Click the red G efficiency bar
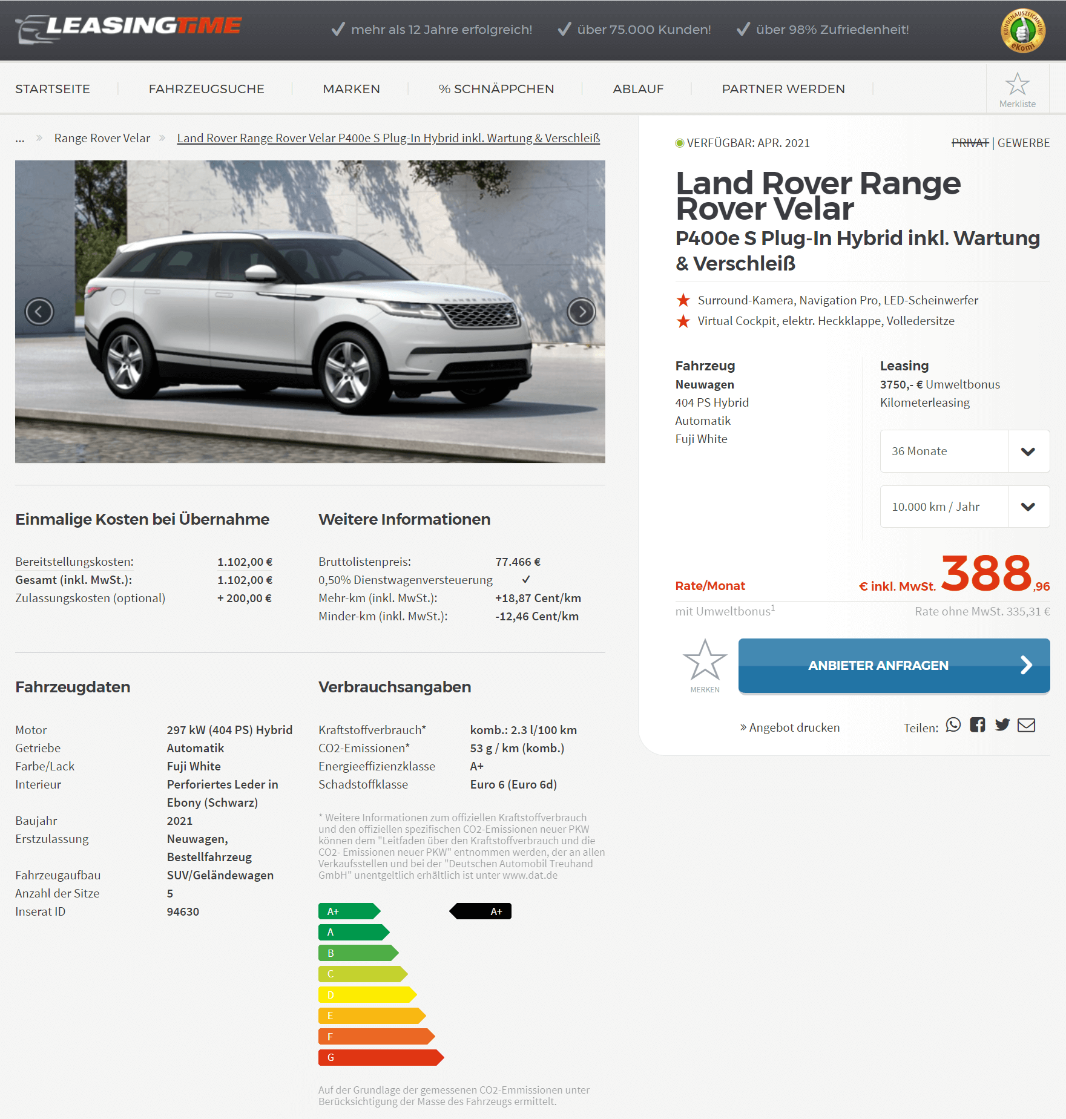The image size is (1066, 1119). click(381, 1057)
